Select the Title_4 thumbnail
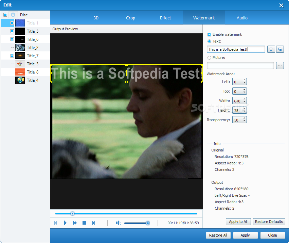Image resolution: width=289 pixels, height=243 pixels. (x=20, y=80)
